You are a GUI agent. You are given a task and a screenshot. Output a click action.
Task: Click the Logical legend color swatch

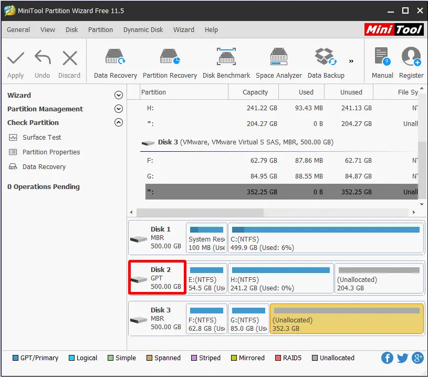pos(71,358)
